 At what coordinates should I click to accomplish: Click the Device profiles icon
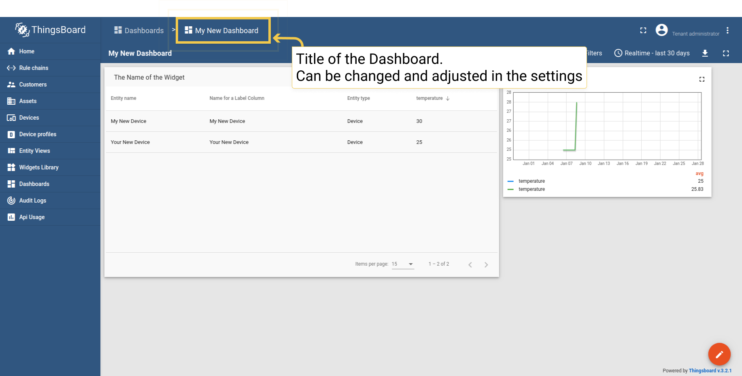pos(11,134)
